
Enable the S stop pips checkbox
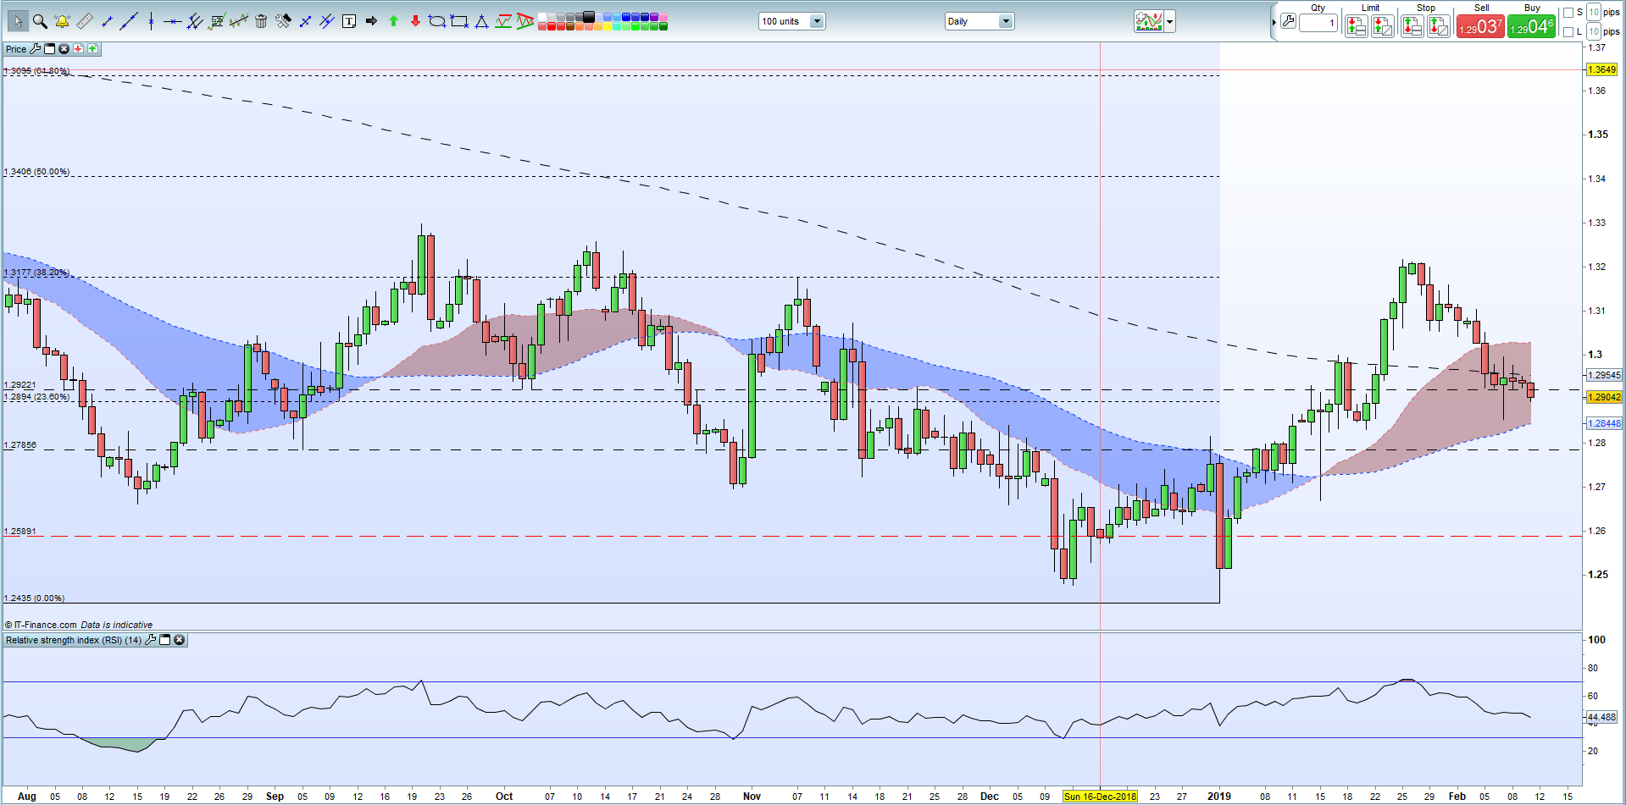tap(1568, 13)
